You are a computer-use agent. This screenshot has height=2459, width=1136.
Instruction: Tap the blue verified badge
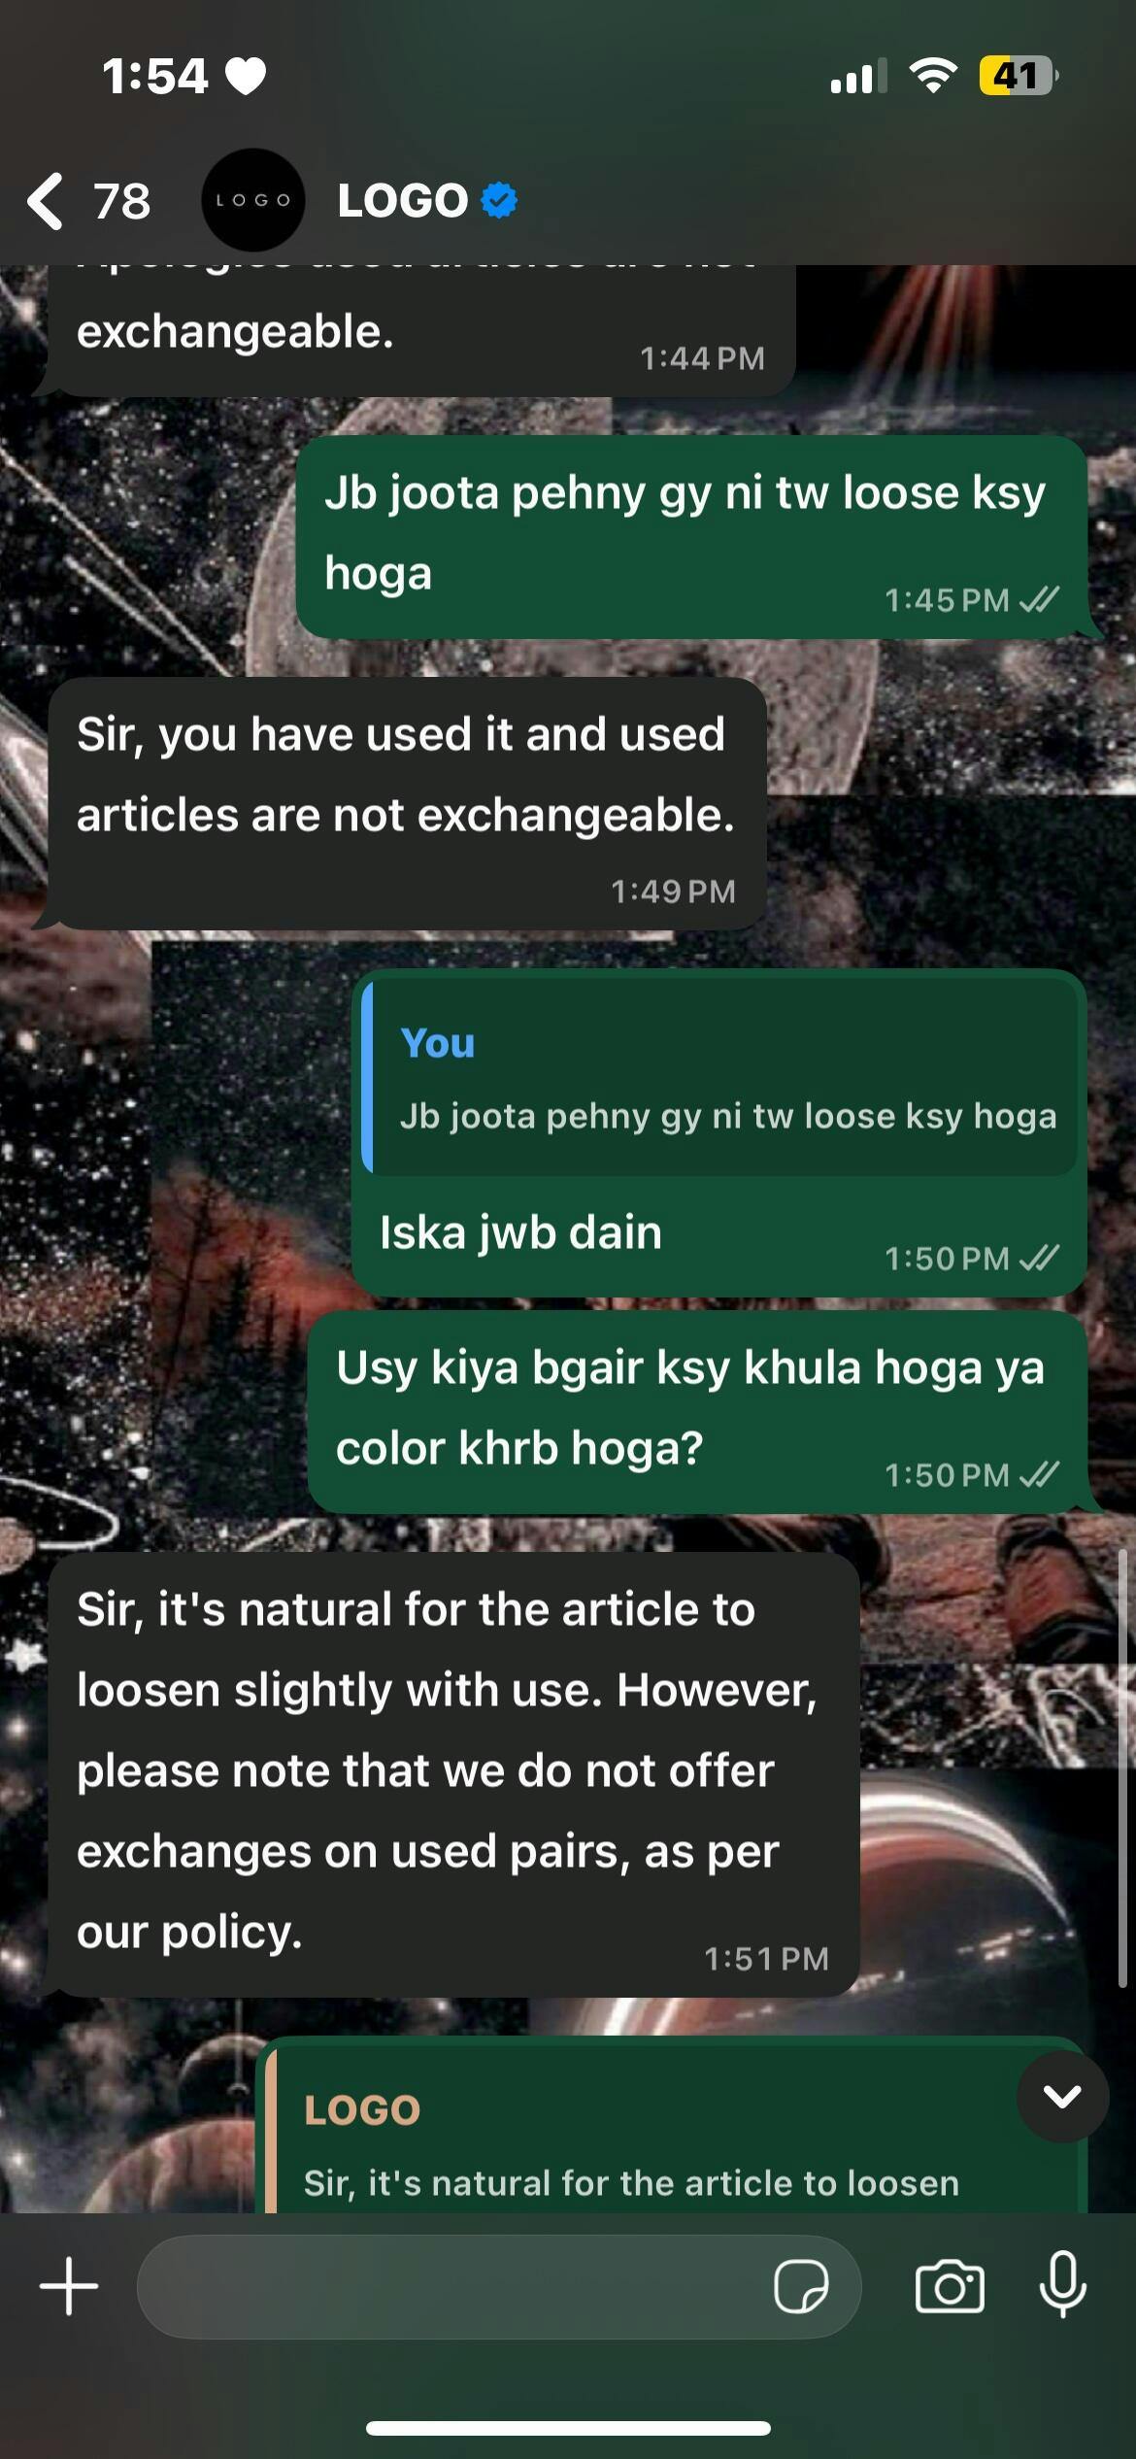tap(499, 200)
